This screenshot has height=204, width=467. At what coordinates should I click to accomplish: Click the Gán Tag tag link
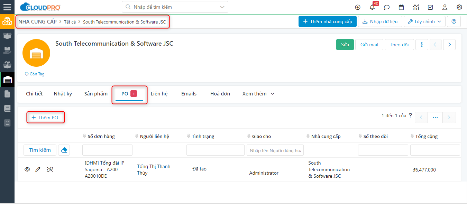(35, 74)
